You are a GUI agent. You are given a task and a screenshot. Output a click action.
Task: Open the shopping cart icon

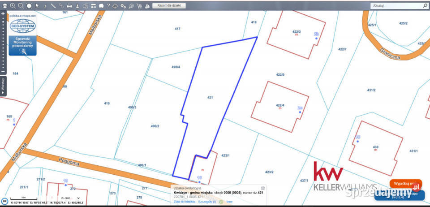[x=139, y=6]
